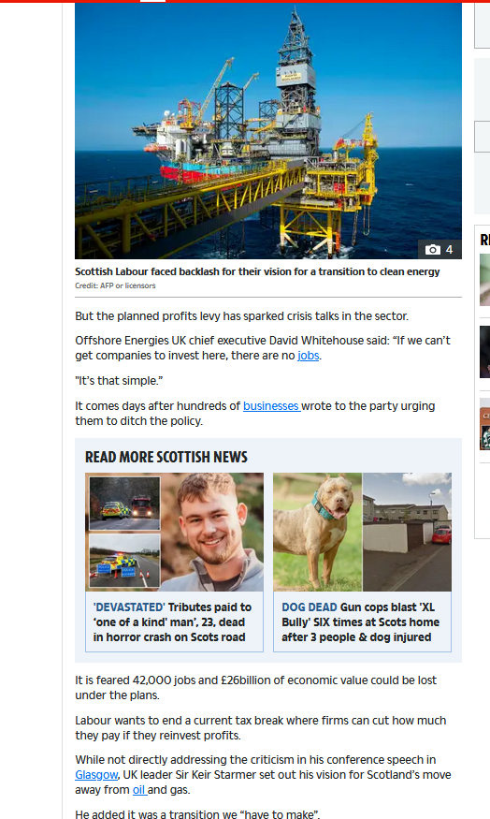Read 'DEVASTATED' tributes headline
Viewport: 490px width, 819px height.
pyautogui.click(x=172, y=622)
